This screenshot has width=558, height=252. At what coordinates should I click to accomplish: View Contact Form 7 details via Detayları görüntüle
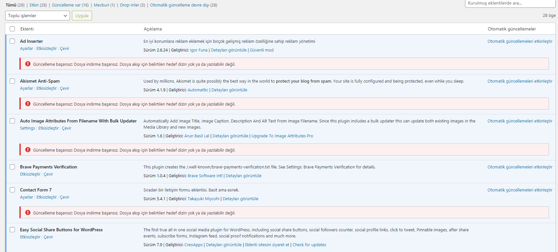click(x=241, y=199)
